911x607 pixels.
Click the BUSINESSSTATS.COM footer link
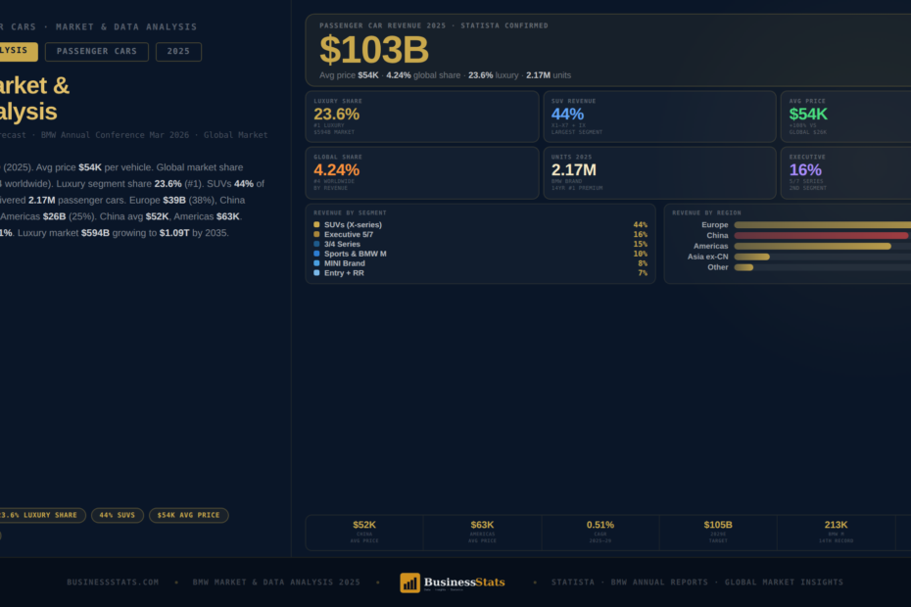(x=113, y=582)
